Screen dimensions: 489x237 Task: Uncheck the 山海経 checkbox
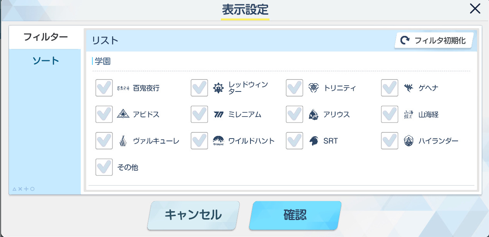click(390, 115)
